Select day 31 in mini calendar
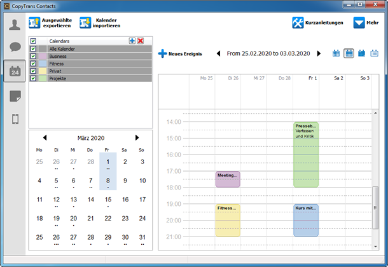Screen dimensions: 388x267 click(142, 237)
